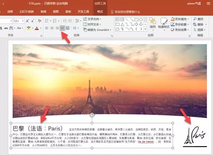Select the curve line shape
This screenshot has width=213, height=155.
[132, 29]
